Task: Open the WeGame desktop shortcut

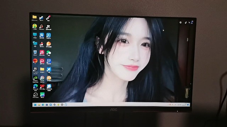Action: coord(41,26)
